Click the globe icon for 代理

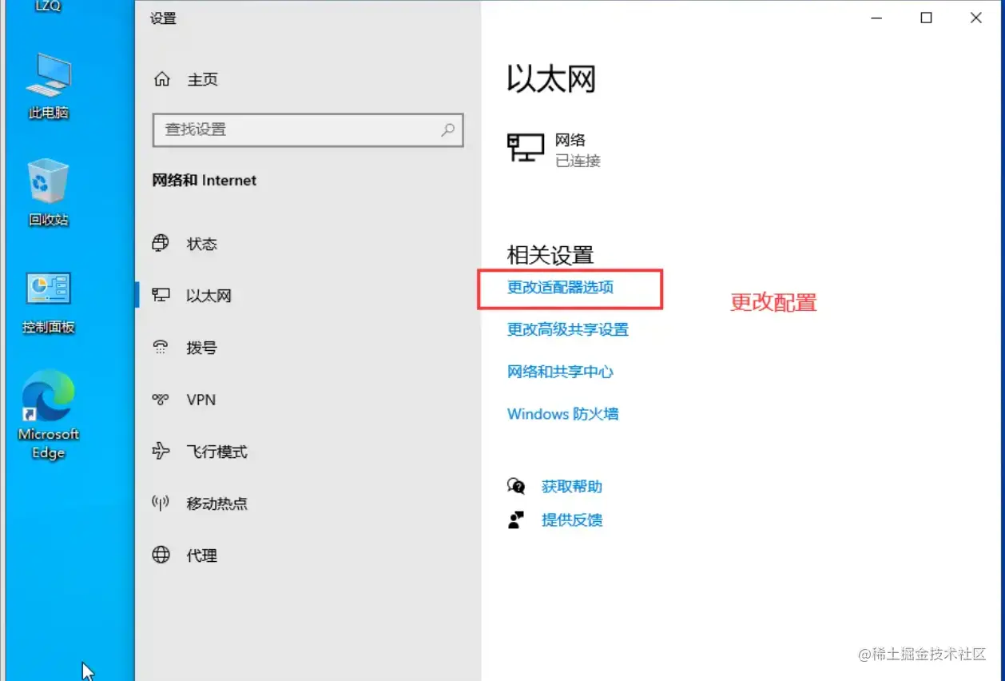(161, 556)
